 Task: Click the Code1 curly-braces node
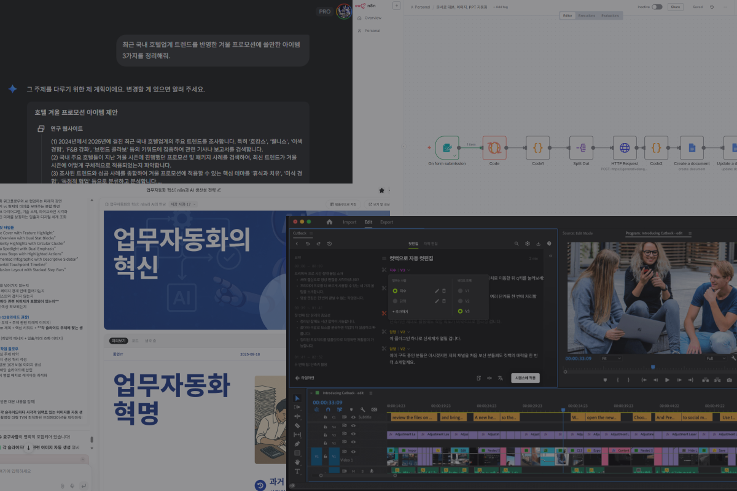click(538, 148)
